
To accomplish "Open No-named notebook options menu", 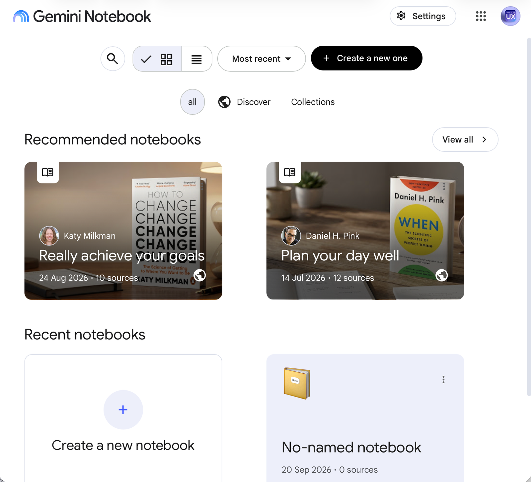I will pos(443,379).
